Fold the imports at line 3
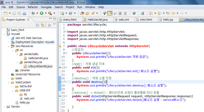This screenshot has height=112, width=204. pyautogui.click(x=66, y=32)
